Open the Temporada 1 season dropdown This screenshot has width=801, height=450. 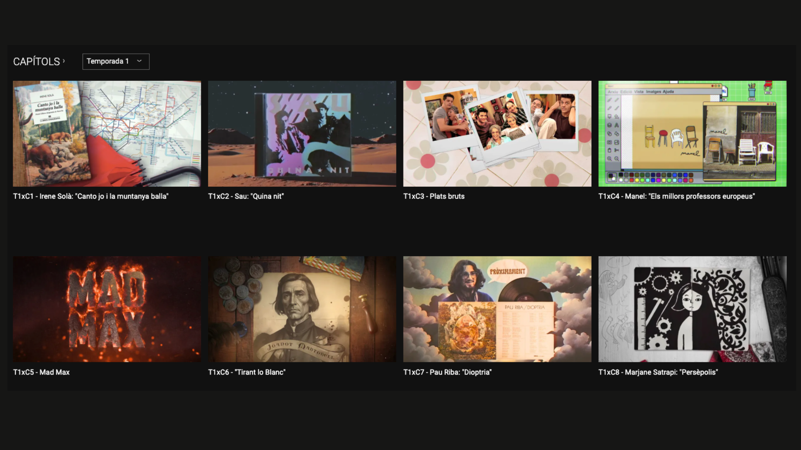coord(116,61)
